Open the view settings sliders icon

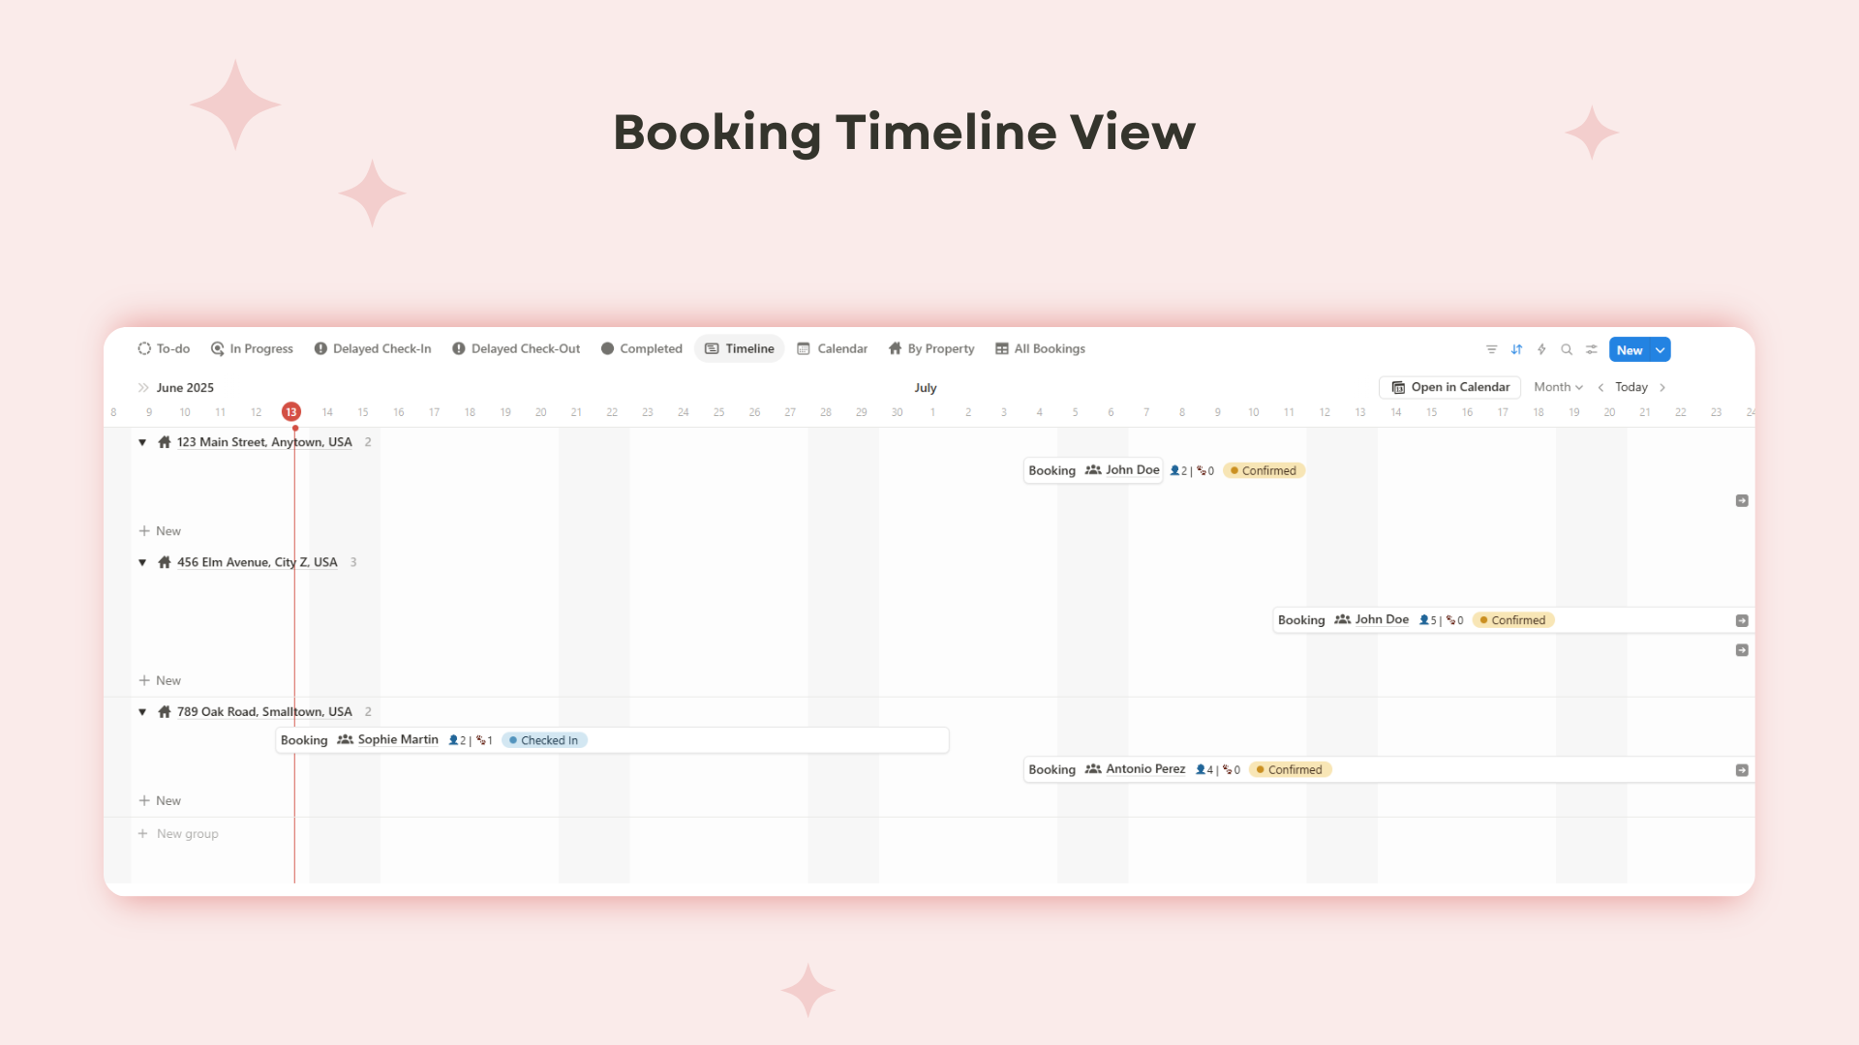click(1592, 349)
